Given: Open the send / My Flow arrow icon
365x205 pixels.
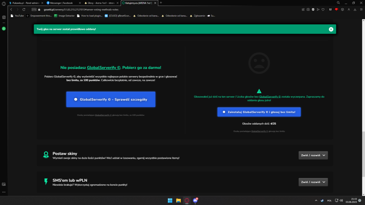Looking at the screenshot, I should point(318,9).
